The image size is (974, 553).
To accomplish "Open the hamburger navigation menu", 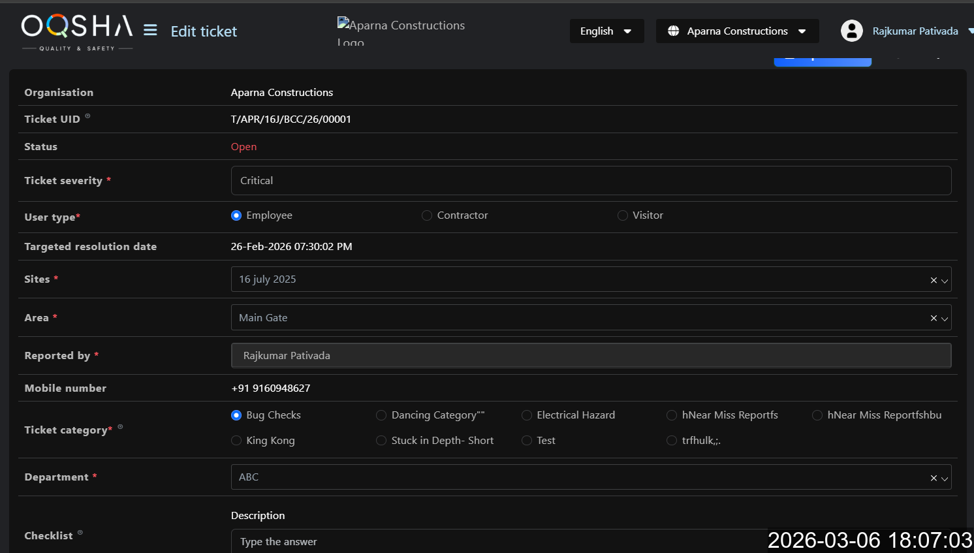I will pyautogui.click(x=150, y=31).
